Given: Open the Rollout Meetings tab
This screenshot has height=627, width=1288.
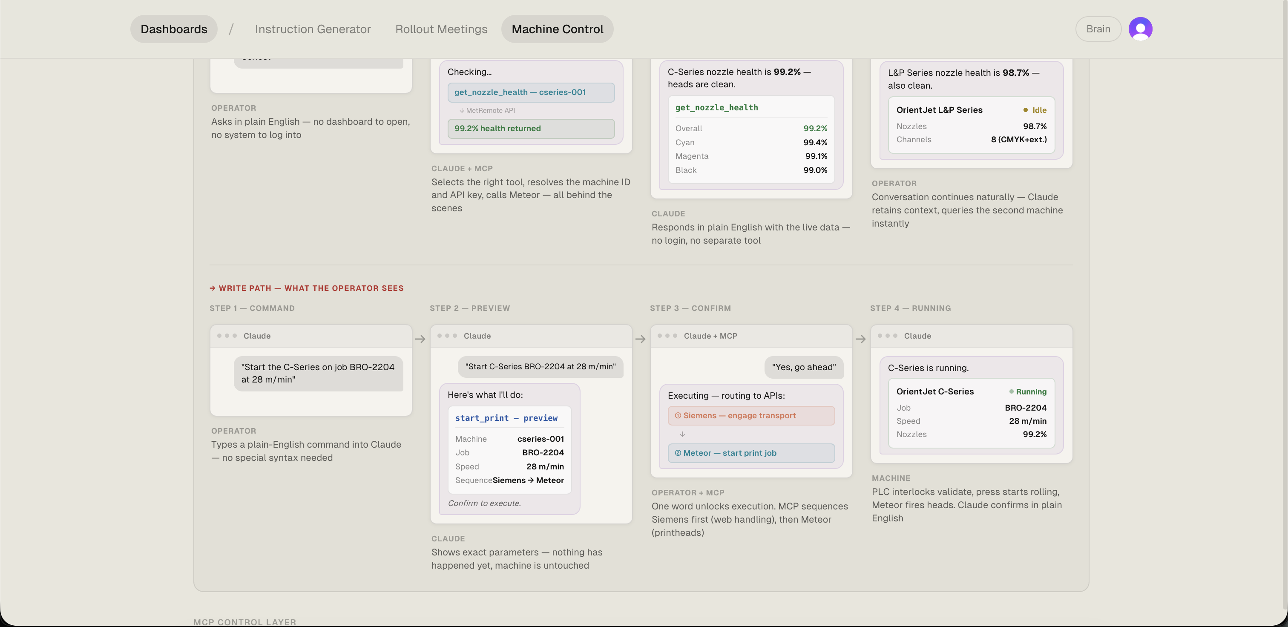Looking at the screenshot, I should click(x=441, y=29).
